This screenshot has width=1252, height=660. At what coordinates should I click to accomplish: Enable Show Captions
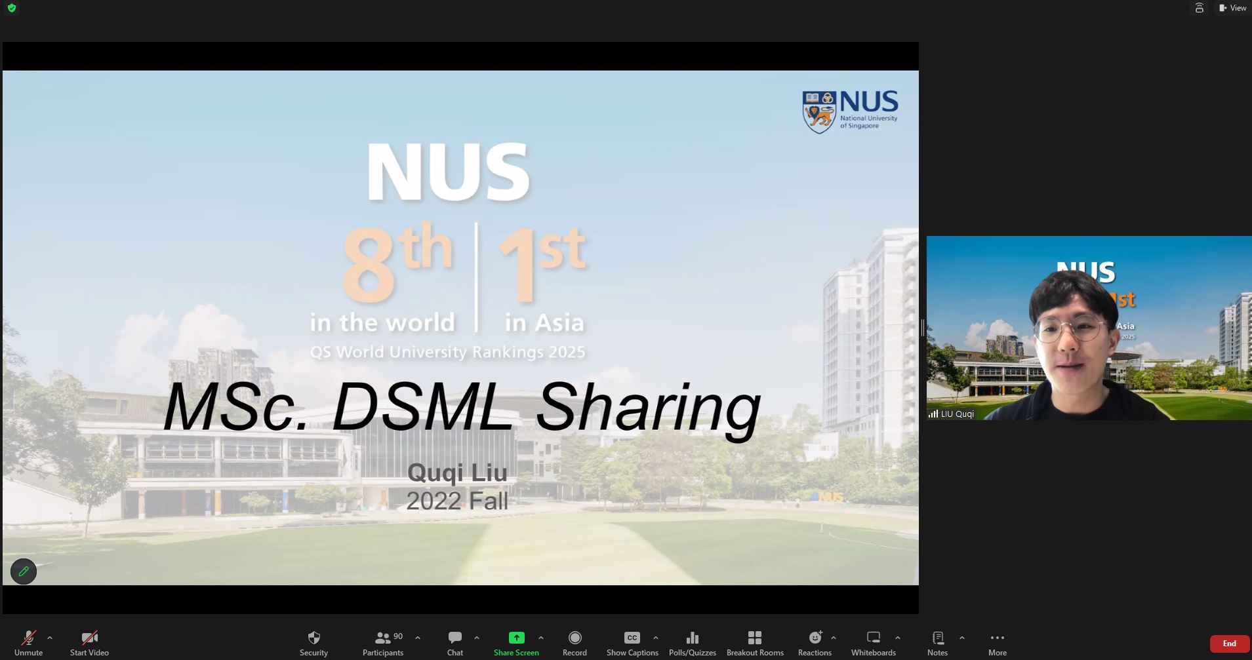(631, 642)
